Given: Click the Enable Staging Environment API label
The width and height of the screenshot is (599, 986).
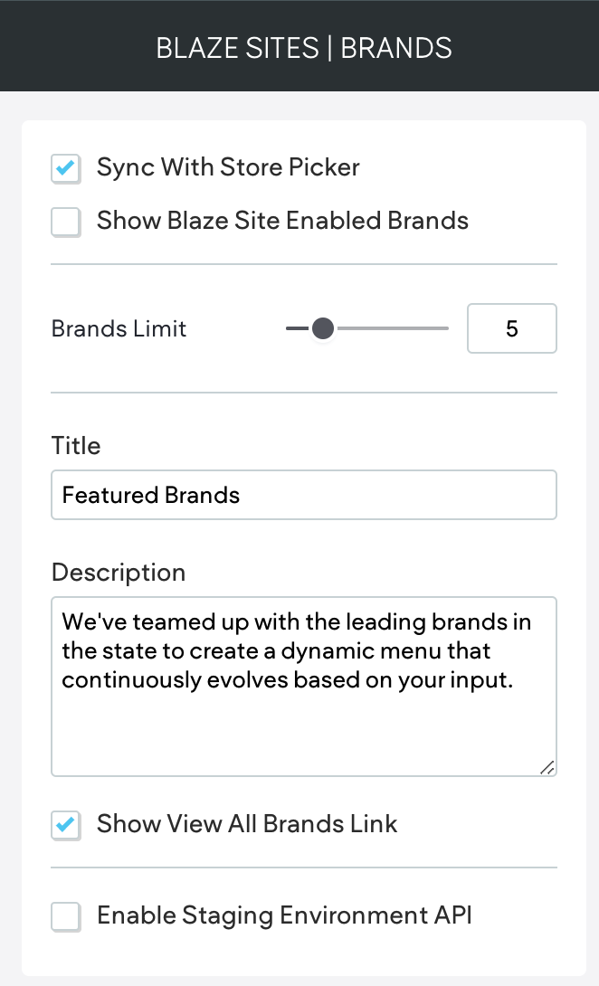Looking at the screenshot, I should point(284,915).
